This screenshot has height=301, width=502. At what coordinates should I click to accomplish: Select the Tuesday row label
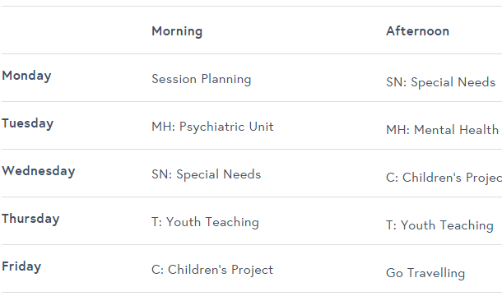27,123
